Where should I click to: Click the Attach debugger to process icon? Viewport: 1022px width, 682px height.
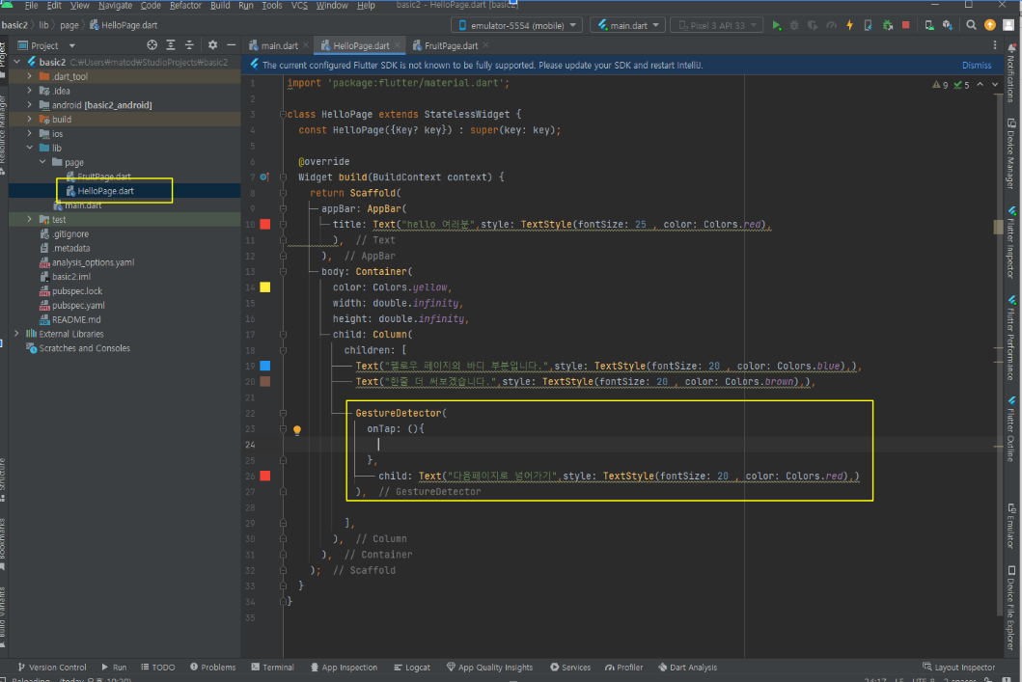pyautogui.click(x=887, y=25)
